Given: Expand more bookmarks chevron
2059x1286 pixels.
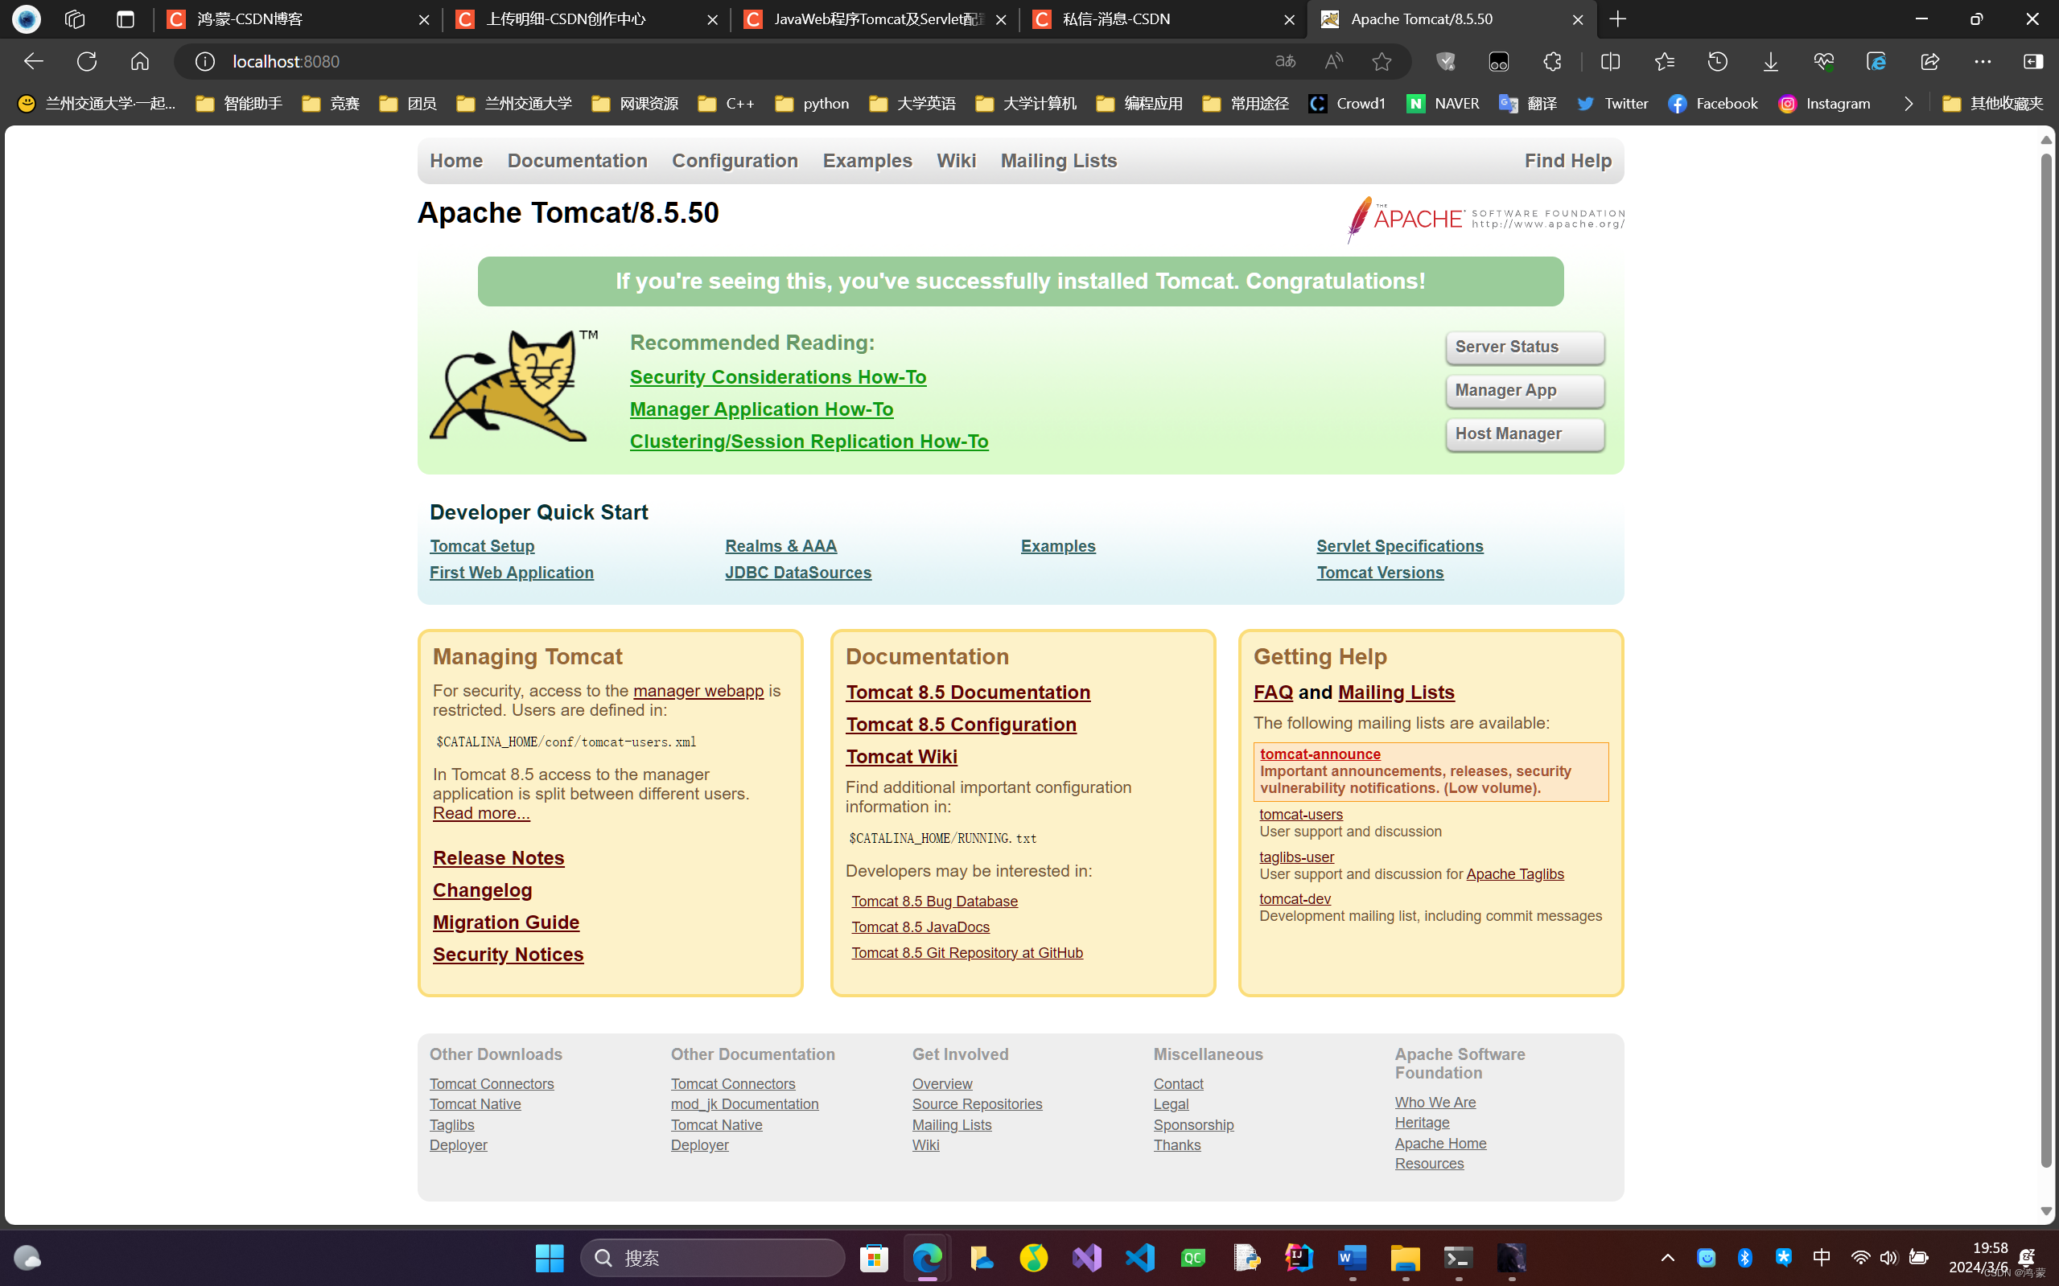Looking at the screenshot, I should click(x=1909, y=104).
